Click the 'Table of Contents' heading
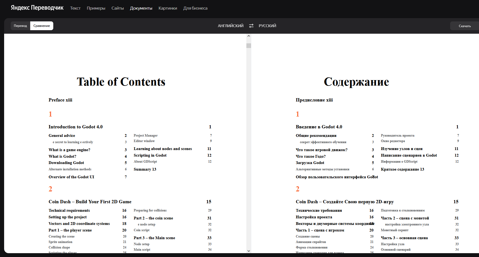The width and height of the screenshot is (479, 257). point(121,82)
